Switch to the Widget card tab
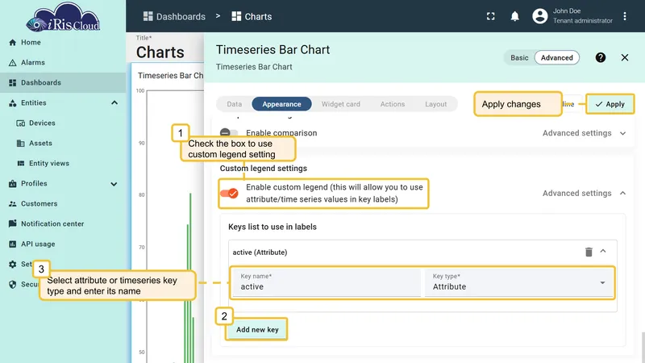Image resolution: width=645 pixels, height=363 pixels. (340, 104)
